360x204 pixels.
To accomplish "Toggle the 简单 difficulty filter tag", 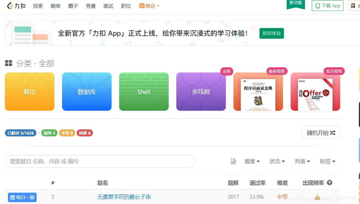I will 49,133.
